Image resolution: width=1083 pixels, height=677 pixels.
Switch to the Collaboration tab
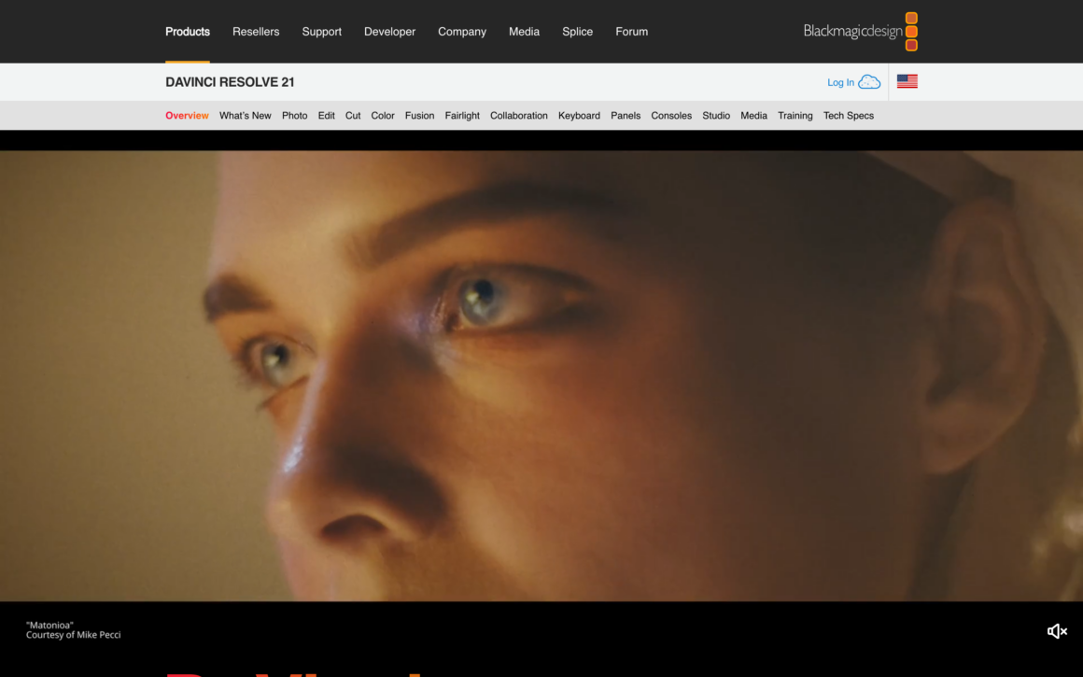tap(518, 115)
